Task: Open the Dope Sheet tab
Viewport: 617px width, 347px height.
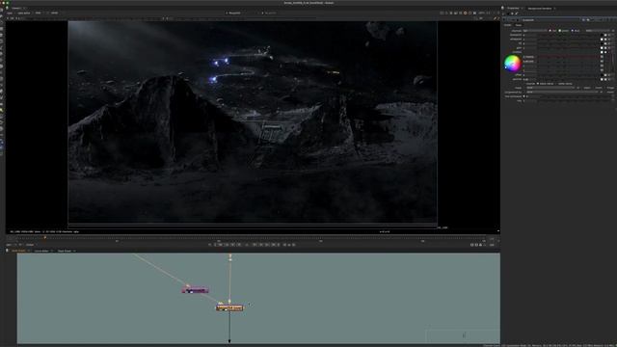Action: 65,251
